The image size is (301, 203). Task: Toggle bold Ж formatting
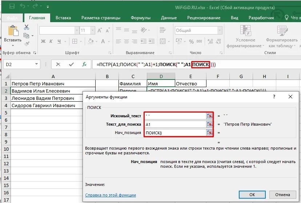click(43, 41)
